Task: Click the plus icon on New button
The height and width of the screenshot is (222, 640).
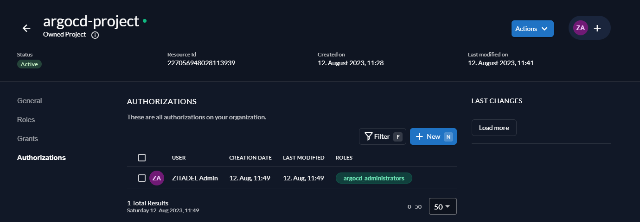Action: click(x=419, y=136)
